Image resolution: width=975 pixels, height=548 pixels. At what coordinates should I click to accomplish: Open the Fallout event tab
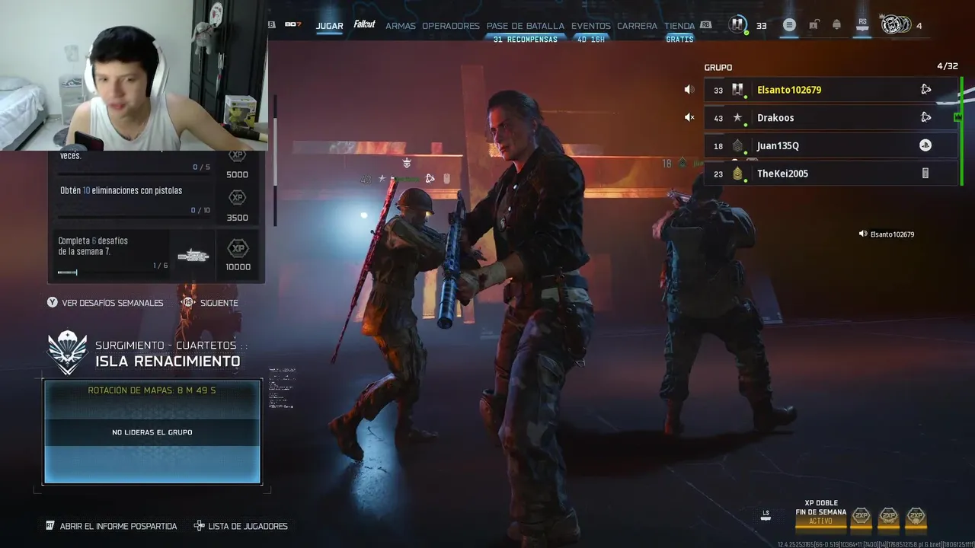[x=364, y=25]
